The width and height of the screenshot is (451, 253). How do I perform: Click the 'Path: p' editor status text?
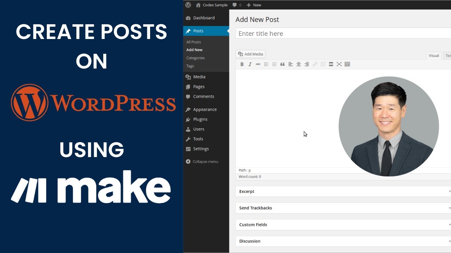pyautogui.click(x=245, y=170)
